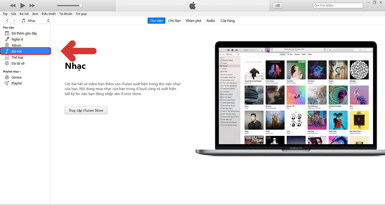This screenshot has width=385, height=205.
Task: Maximize the iTunes window
Action: pos(374,2)
